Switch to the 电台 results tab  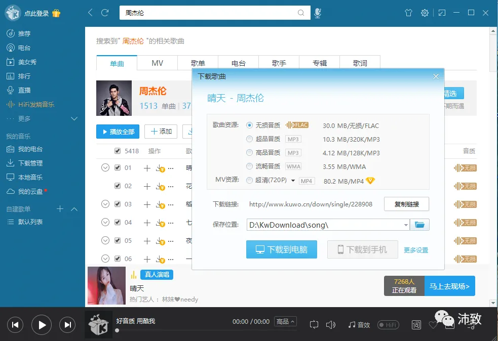(239, 63)
